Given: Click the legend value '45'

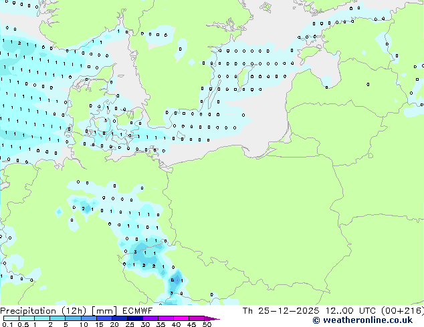Looking at the screenshot, I should coord(191,324).
